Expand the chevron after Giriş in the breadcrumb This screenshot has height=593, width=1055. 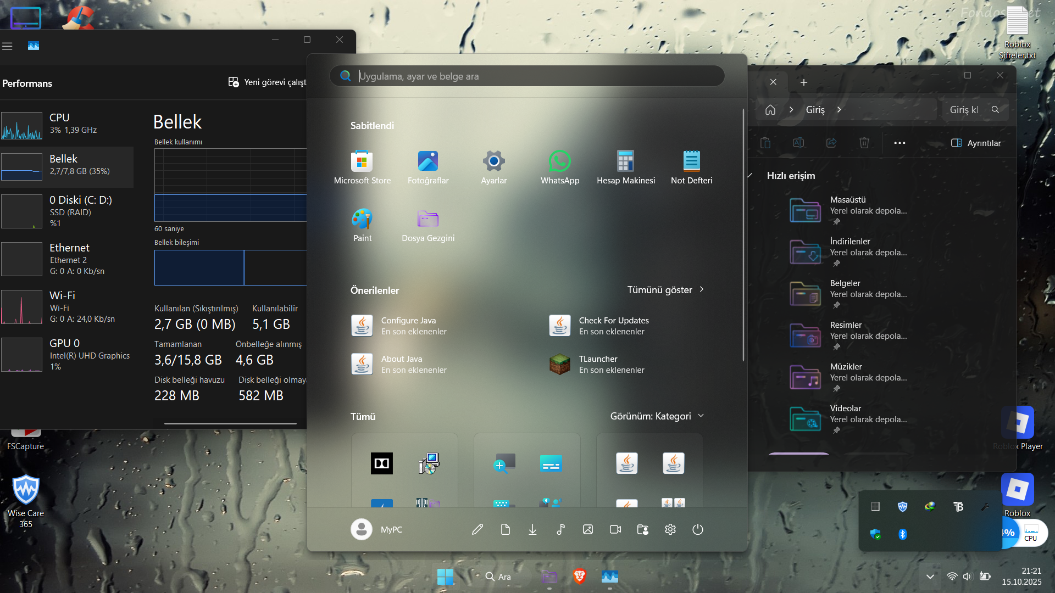(839, 110)
